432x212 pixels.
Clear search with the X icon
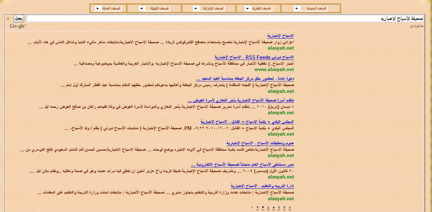tap(8, 19)
